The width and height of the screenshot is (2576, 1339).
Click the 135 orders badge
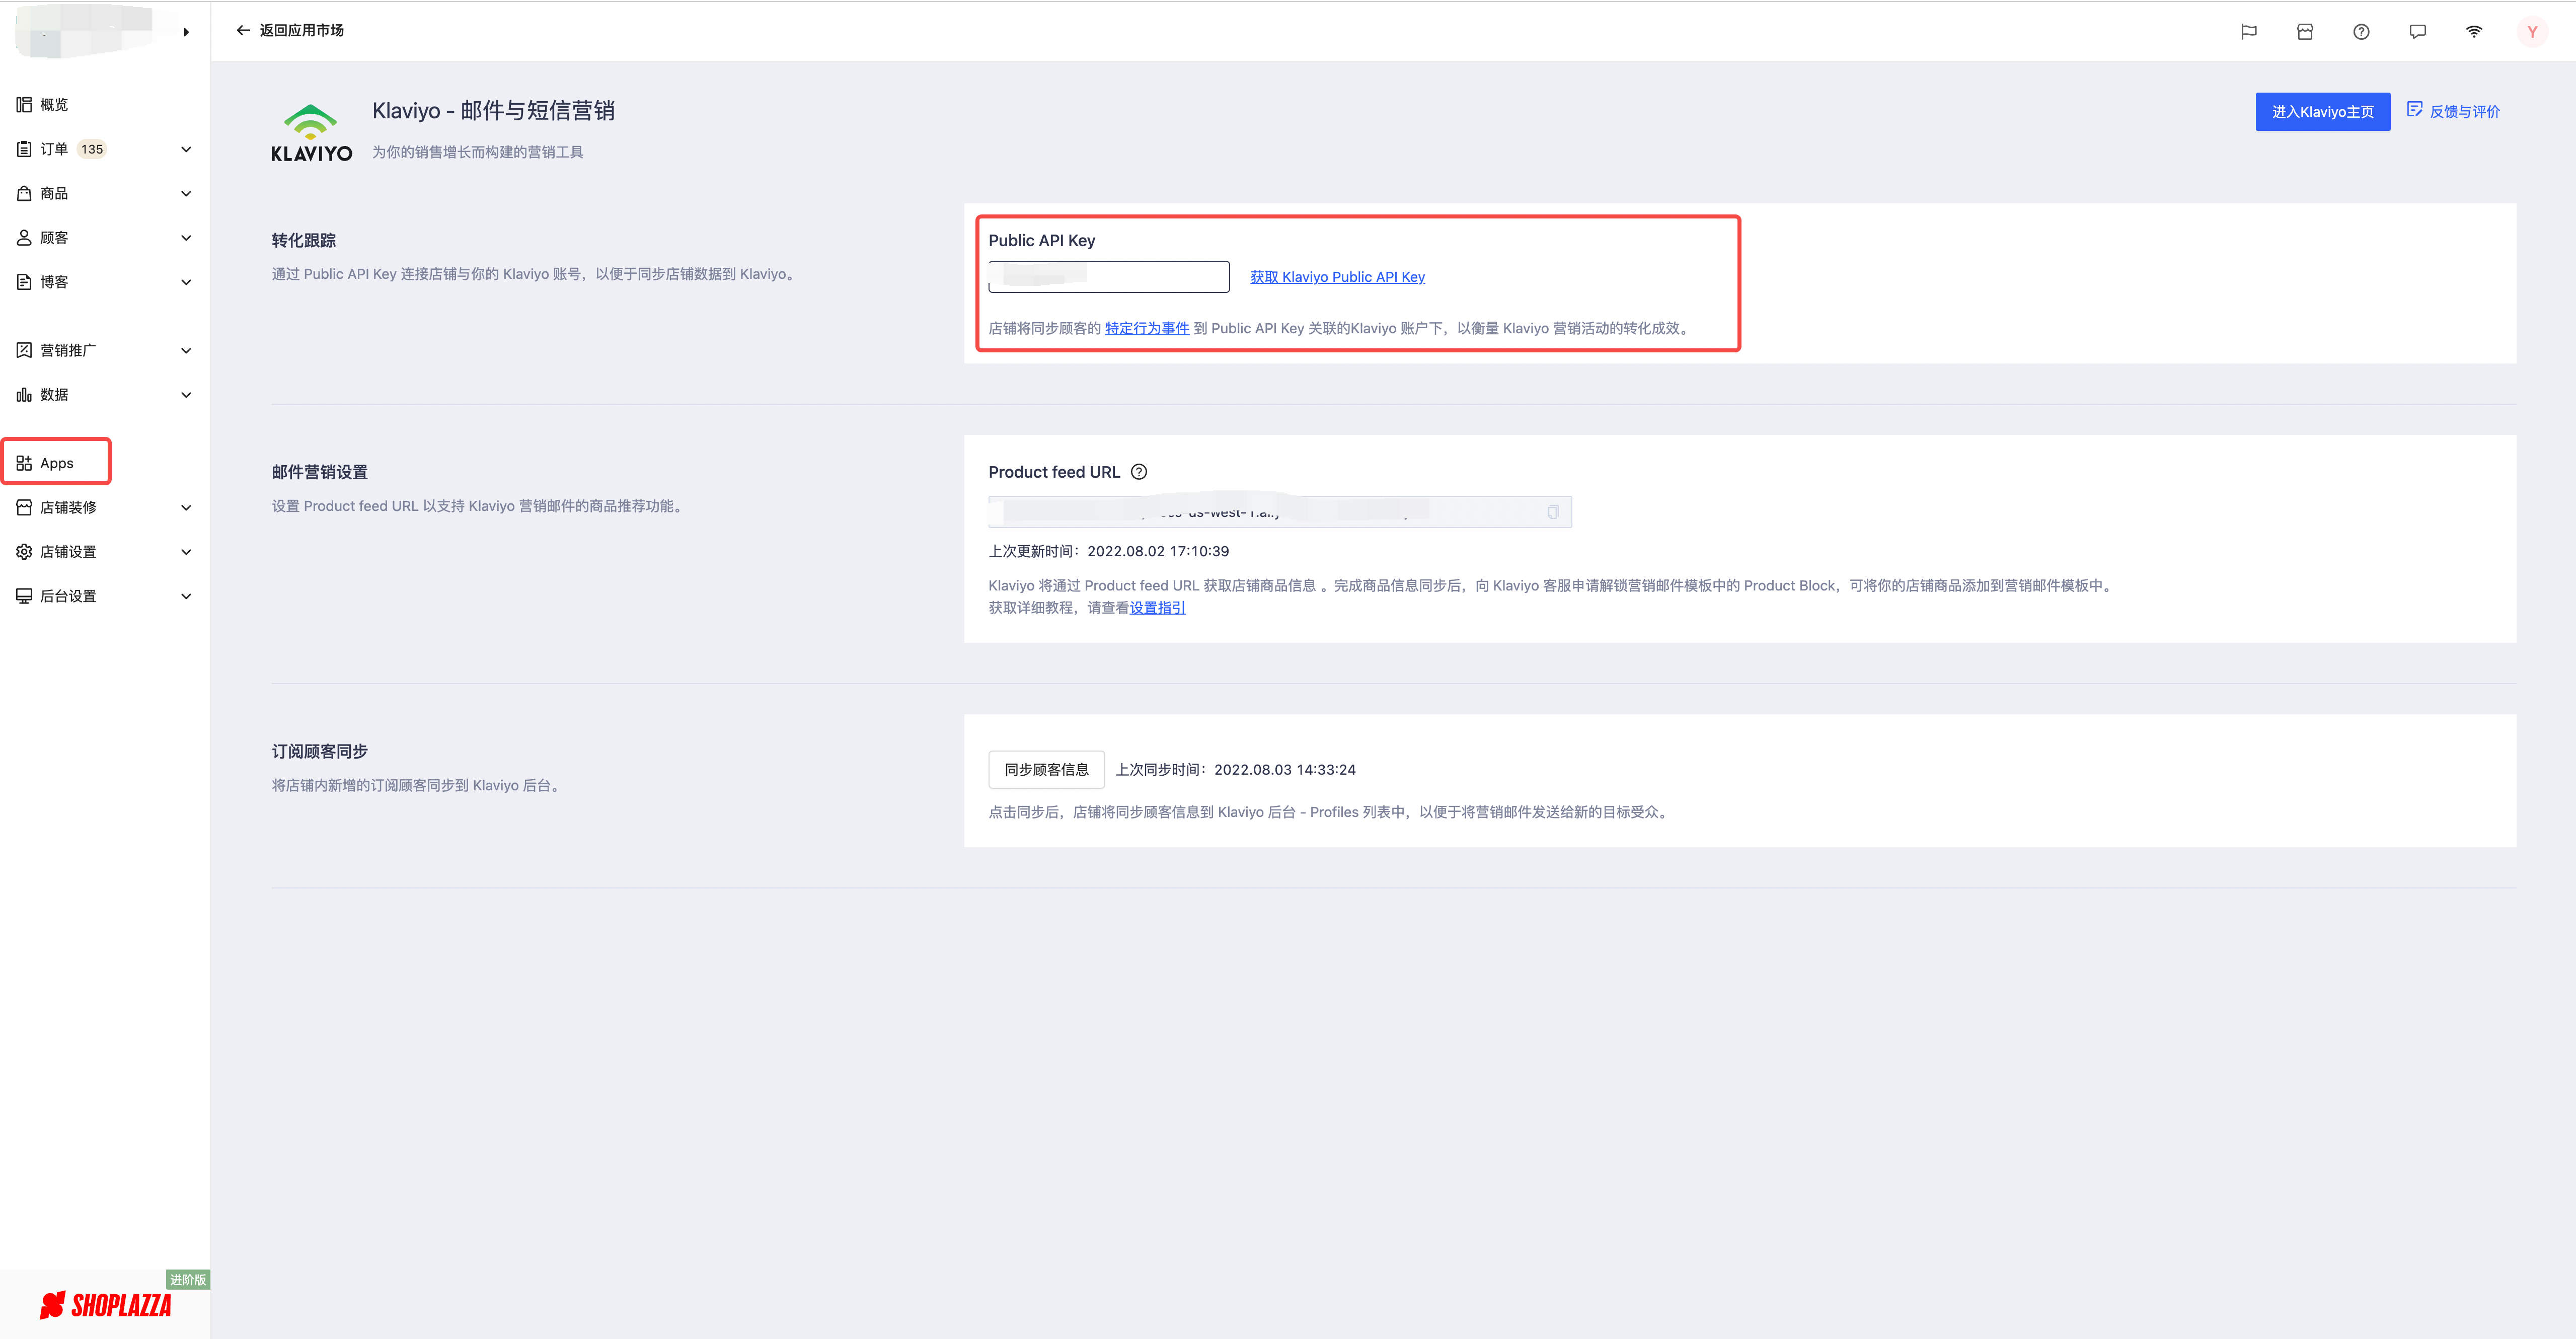(92, 149)
